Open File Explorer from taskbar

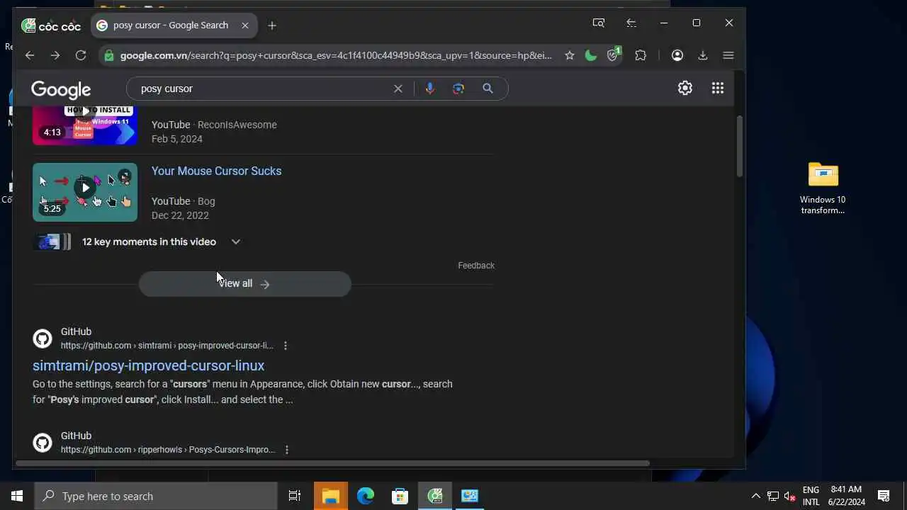331,496
